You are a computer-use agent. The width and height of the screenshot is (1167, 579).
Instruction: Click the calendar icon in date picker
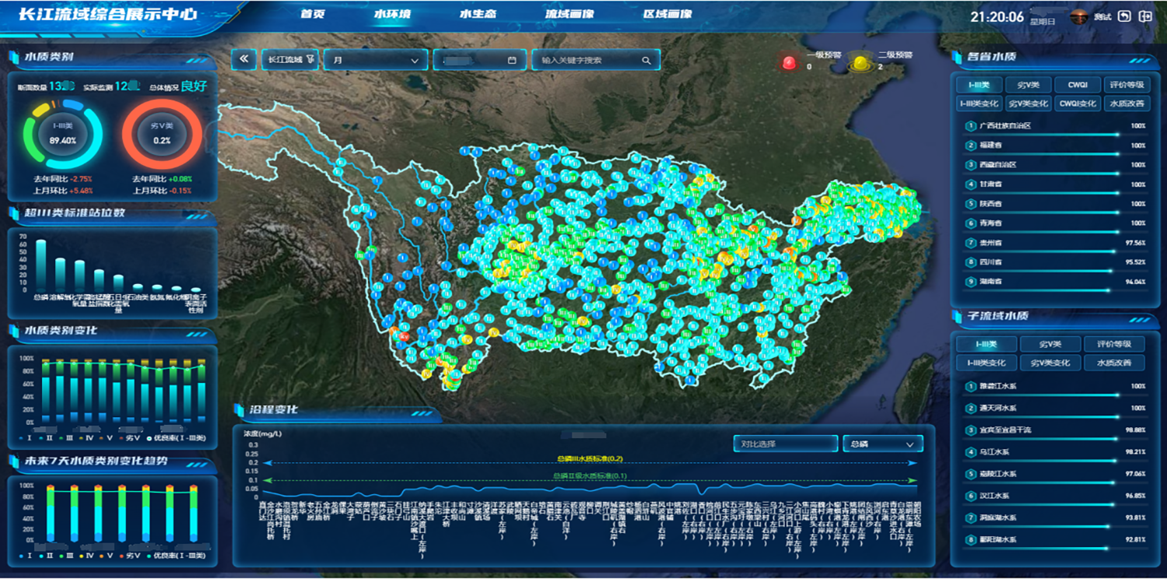512,60
